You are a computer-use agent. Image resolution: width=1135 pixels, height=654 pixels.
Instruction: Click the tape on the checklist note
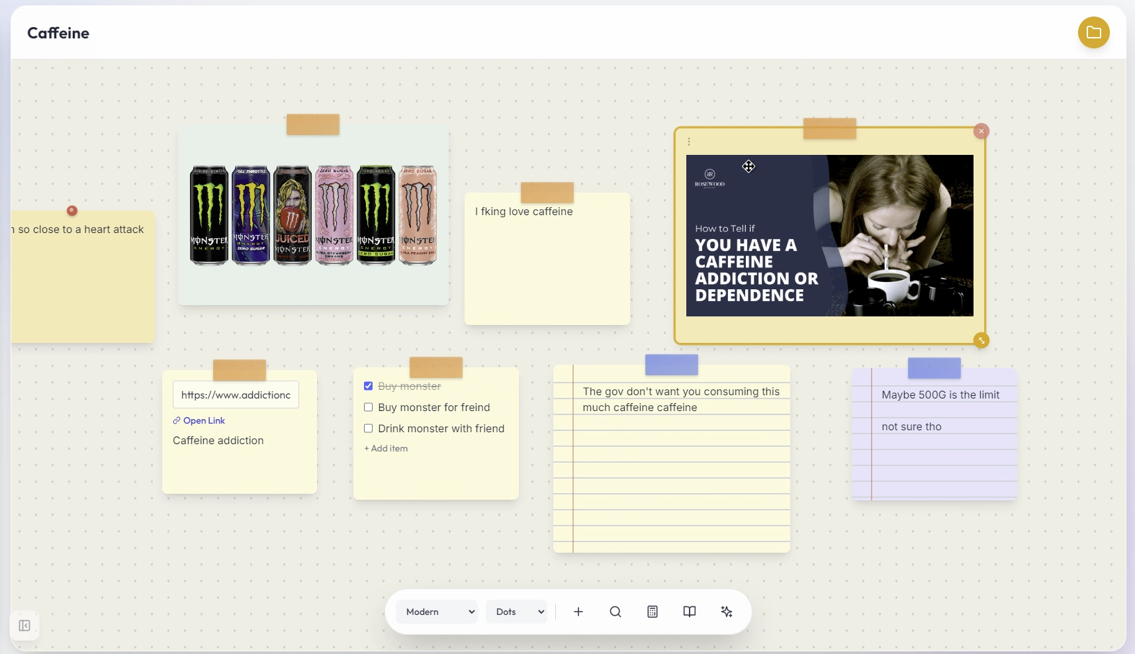coord(436,367)
